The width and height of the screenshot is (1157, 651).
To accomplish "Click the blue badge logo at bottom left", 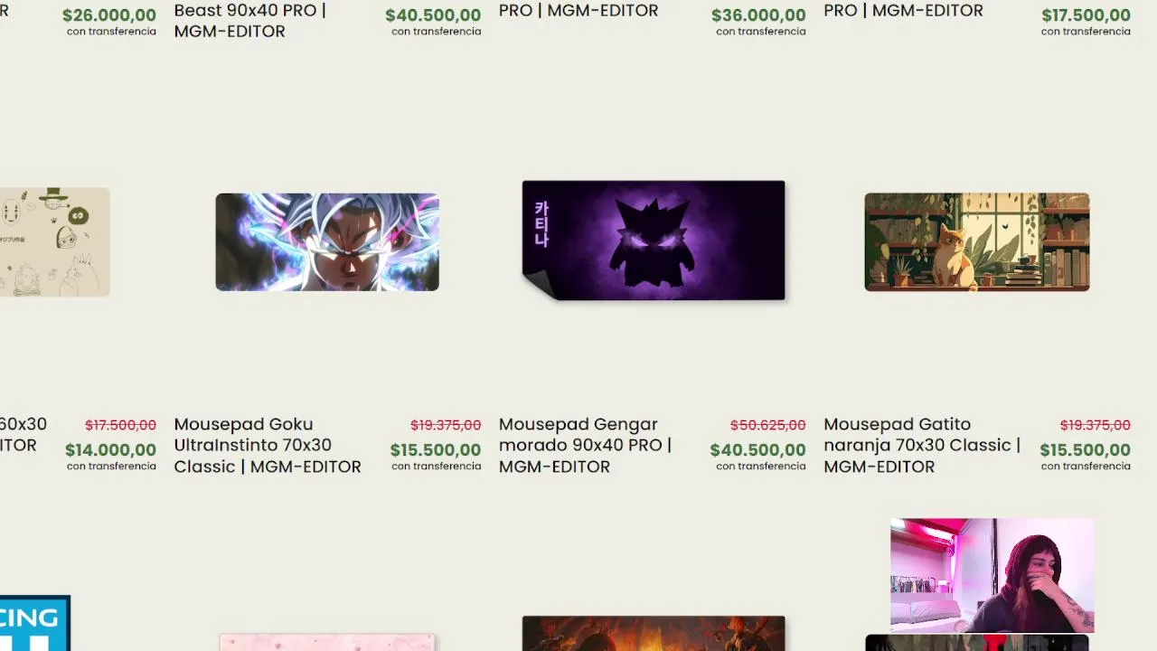I will (35, 623).
